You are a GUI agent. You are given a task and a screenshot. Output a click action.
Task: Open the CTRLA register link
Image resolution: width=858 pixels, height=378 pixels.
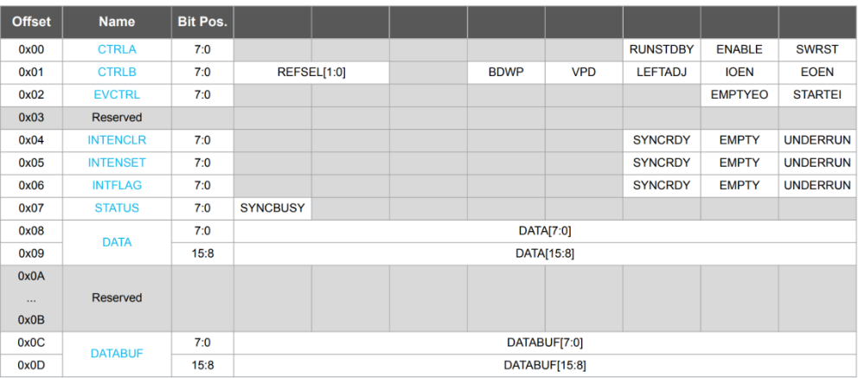(117, 49)
